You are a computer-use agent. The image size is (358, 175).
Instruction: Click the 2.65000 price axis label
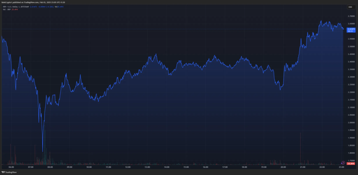click(x=351, y=24)
